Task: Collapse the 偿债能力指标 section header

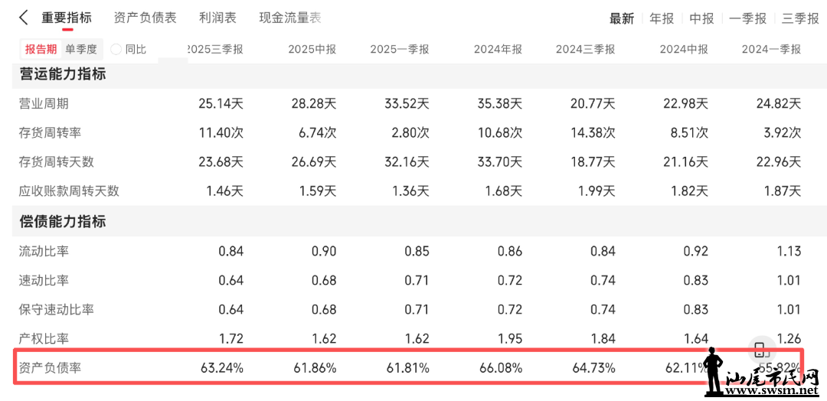Action: pos(63,222)
